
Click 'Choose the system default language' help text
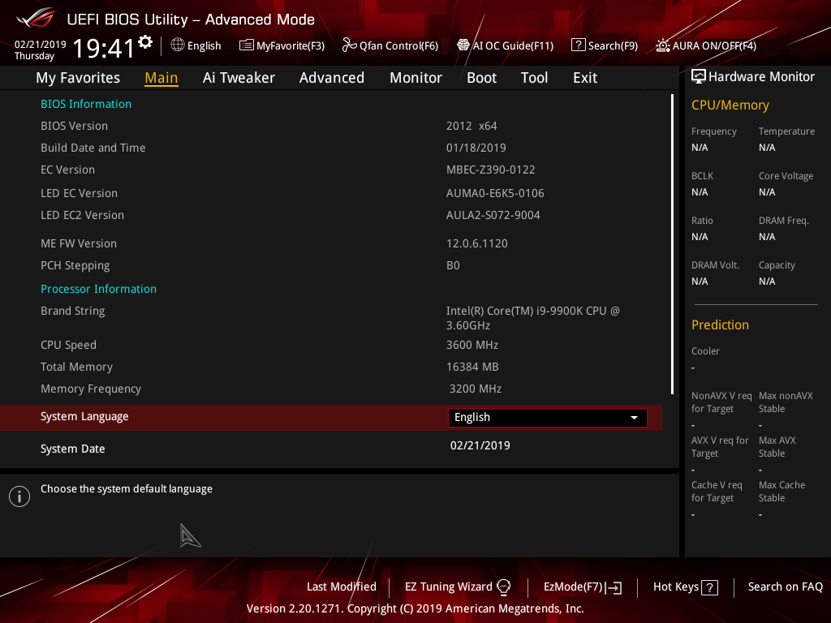[126, 489]
